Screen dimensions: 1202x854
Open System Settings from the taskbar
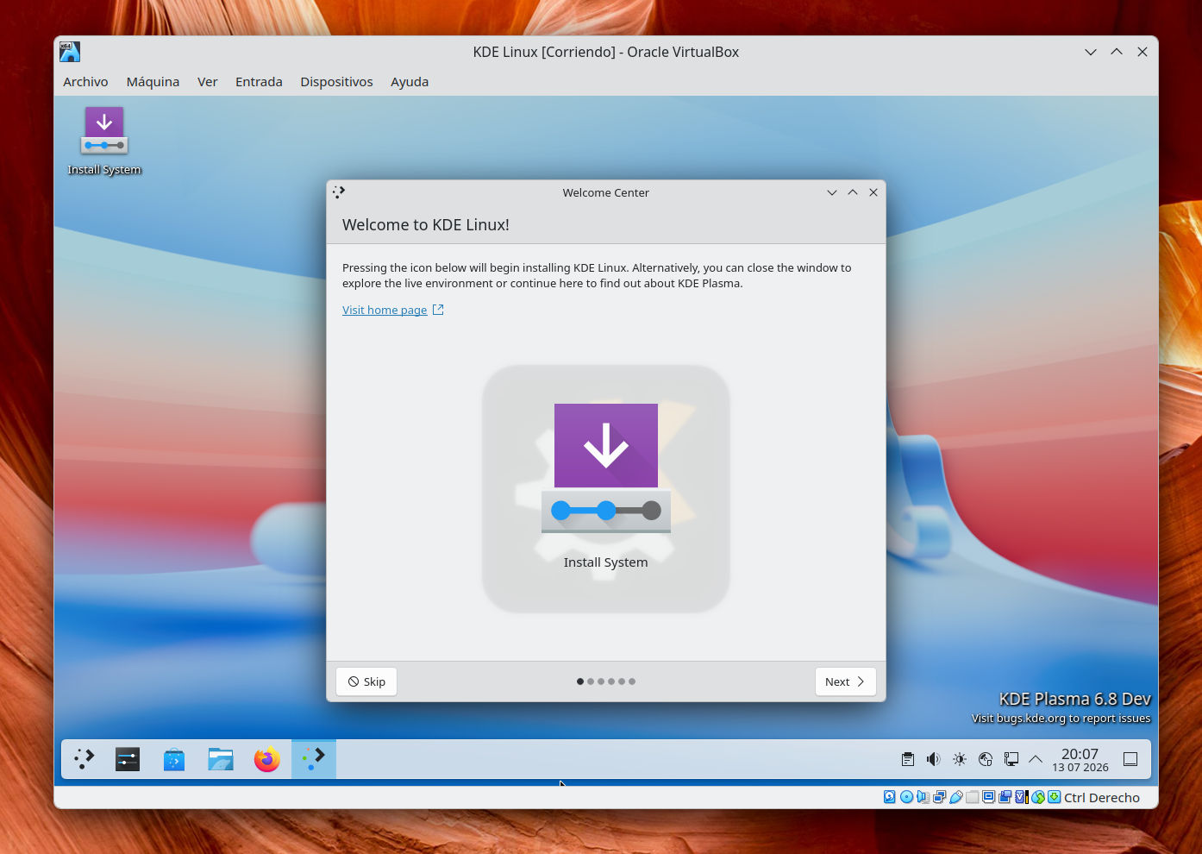coord(128,759)
